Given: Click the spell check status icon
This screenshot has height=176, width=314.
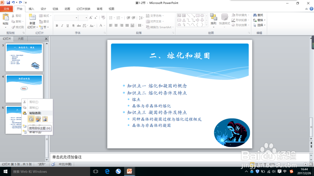Looking at the screenshot, I should 53,164.
